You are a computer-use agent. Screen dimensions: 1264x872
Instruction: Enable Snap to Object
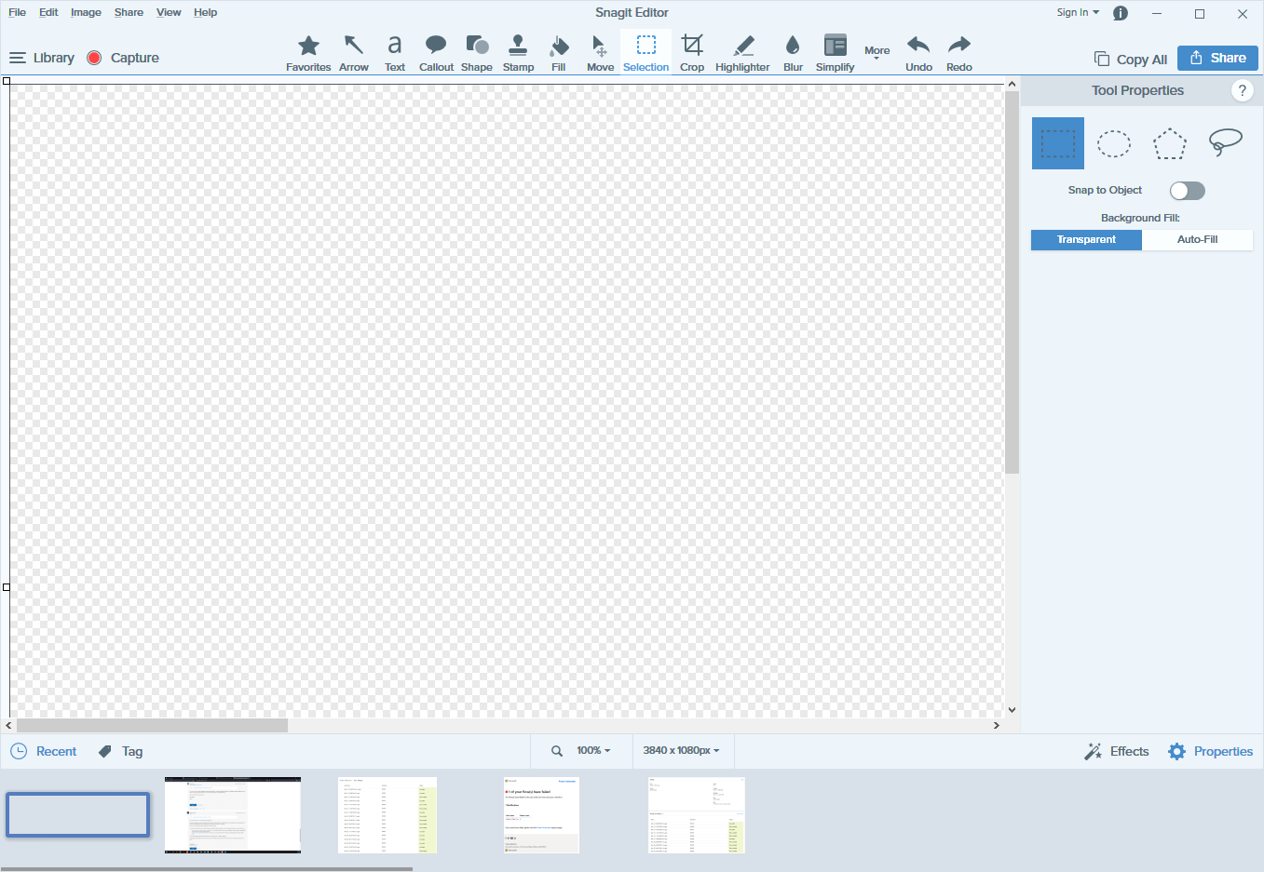1187,190
